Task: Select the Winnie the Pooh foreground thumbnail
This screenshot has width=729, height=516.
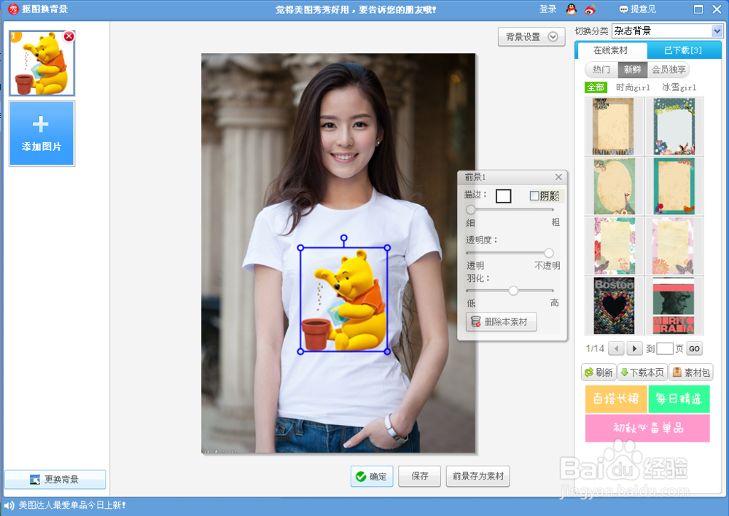Action: tap(42, 63)
